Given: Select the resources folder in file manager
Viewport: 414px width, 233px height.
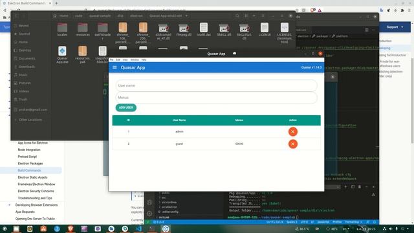Looking at the screenshot, I should (82, 30).
